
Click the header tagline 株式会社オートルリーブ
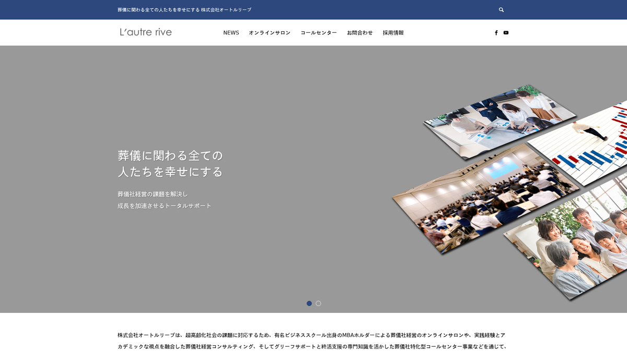click(226, 10)
